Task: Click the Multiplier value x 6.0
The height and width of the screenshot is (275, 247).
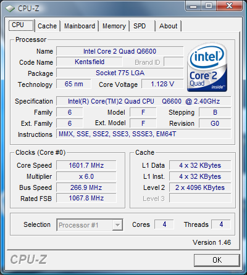Action: pyautogui.click(x=86, y=176)
